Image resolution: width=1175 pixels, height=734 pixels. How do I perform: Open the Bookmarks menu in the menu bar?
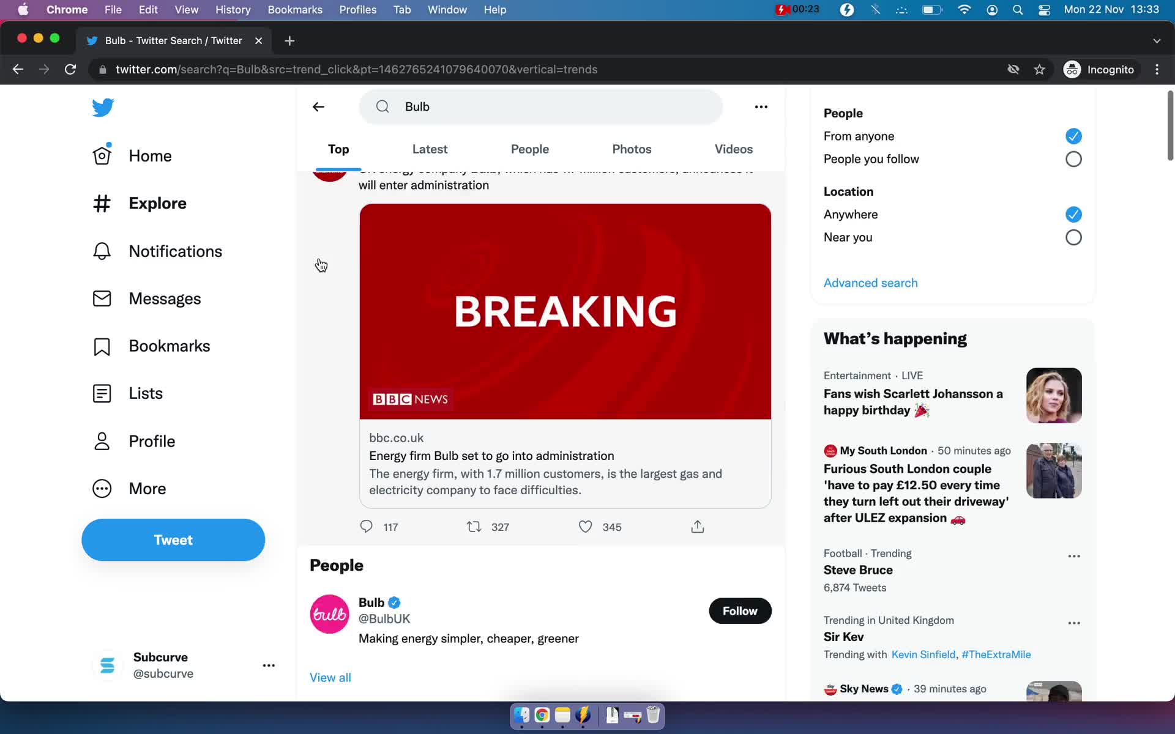click(295, 10)
